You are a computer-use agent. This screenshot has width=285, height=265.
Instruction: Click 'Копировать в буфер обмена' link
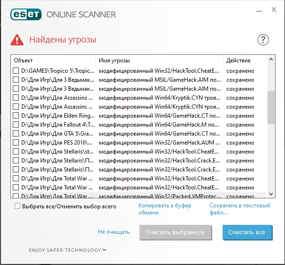point(164,209)
